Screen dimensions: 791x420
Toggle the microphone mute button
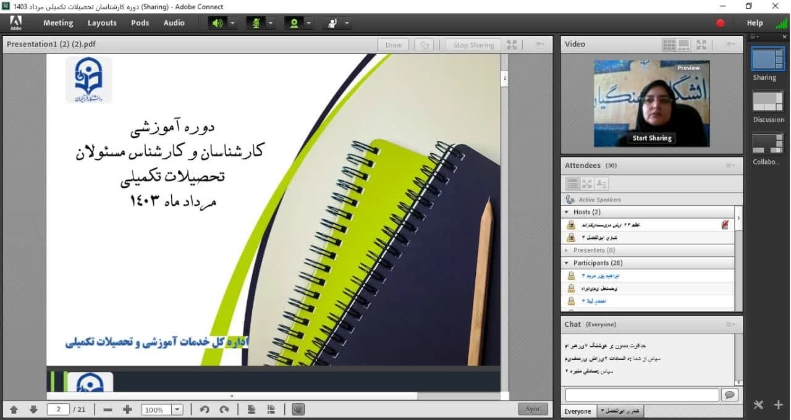click(255, 23)
